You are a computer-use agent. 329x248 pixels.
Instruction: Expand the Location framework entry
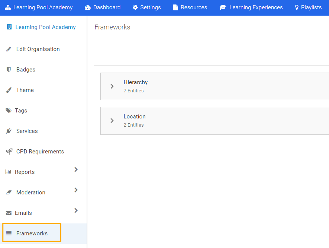pyautogui.click(x=112, y=120)
